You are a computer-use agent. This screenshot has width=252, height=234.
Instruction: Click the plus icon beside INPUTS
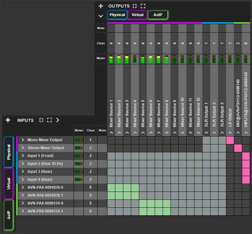click(8, 120)
